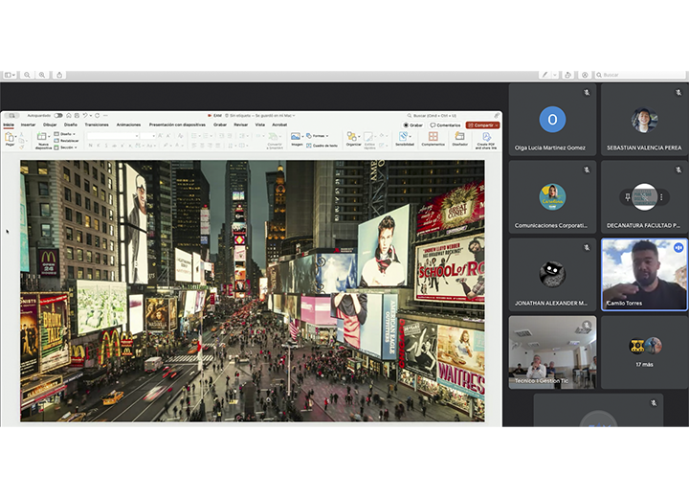Click the muted mic on SEBASTIAN VALENCIA tile
Screen dimensions: 689x498
pos(678,93)
